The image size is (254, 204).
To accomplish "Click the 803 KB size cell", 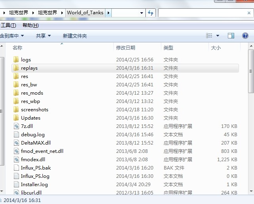I will tap(229, 151).
